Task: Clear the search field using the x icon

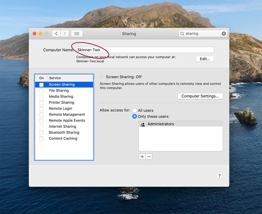Action: [x=224, y=33]
